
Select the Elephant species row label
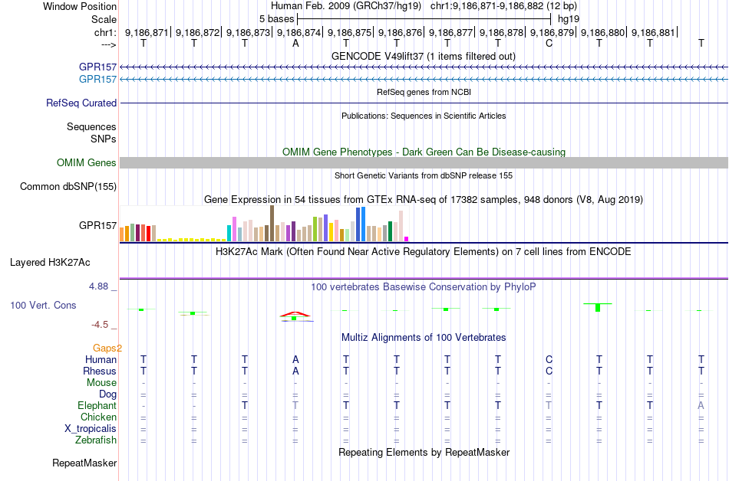point(97,406)
